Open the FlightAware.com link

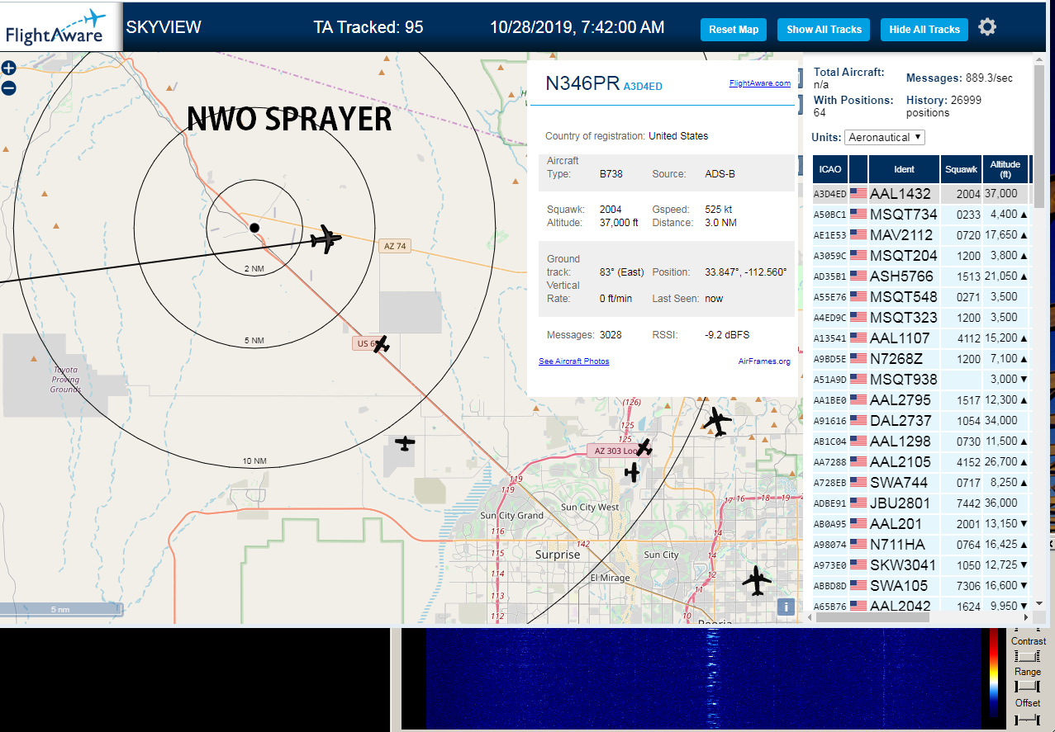[760, 83]
